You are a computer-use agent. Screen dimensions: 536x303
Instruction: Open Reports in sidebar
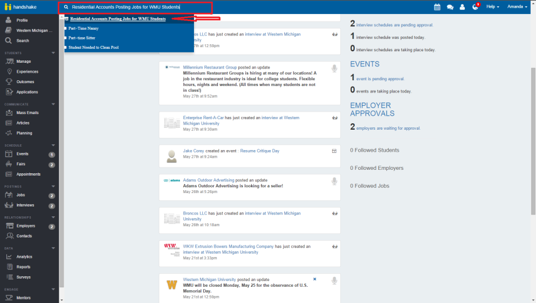pos(23,267)
